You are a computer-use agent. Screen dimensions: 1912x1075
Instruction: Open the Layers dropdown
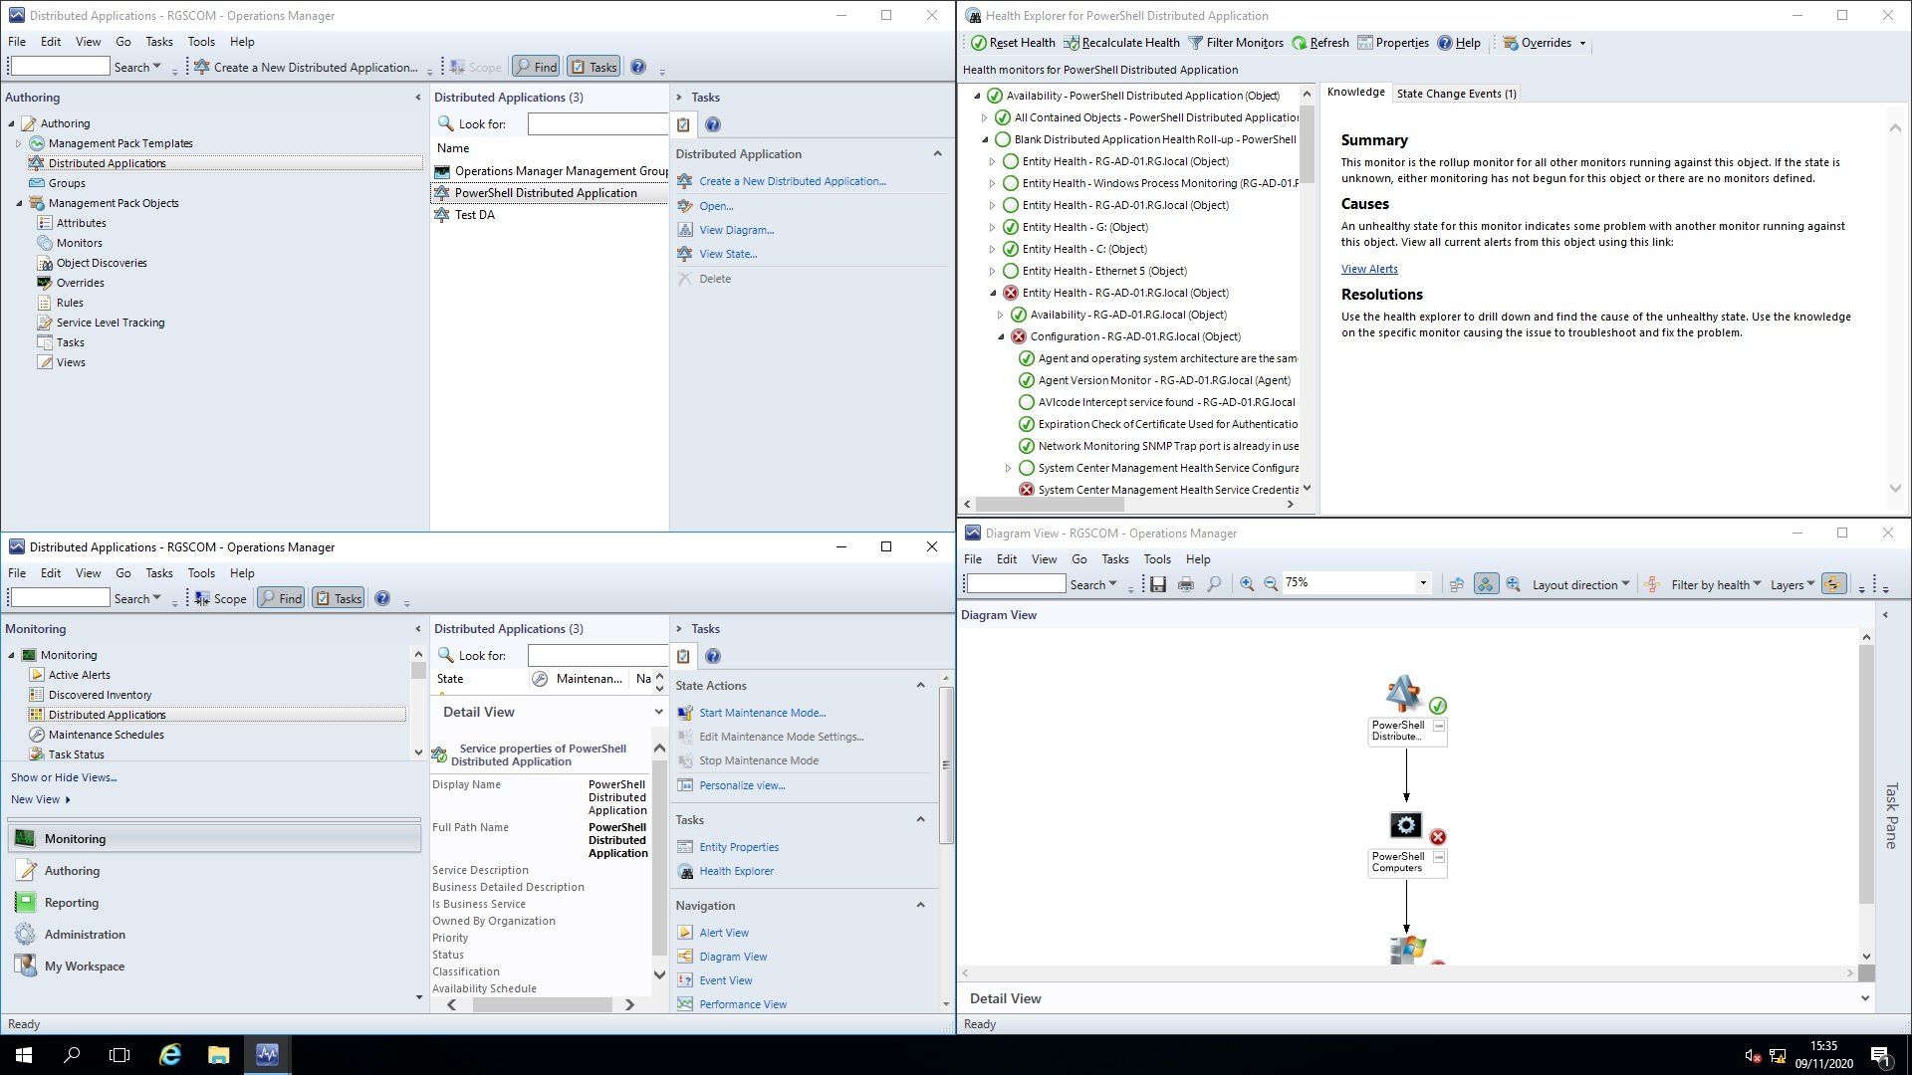coord(1792,584)
